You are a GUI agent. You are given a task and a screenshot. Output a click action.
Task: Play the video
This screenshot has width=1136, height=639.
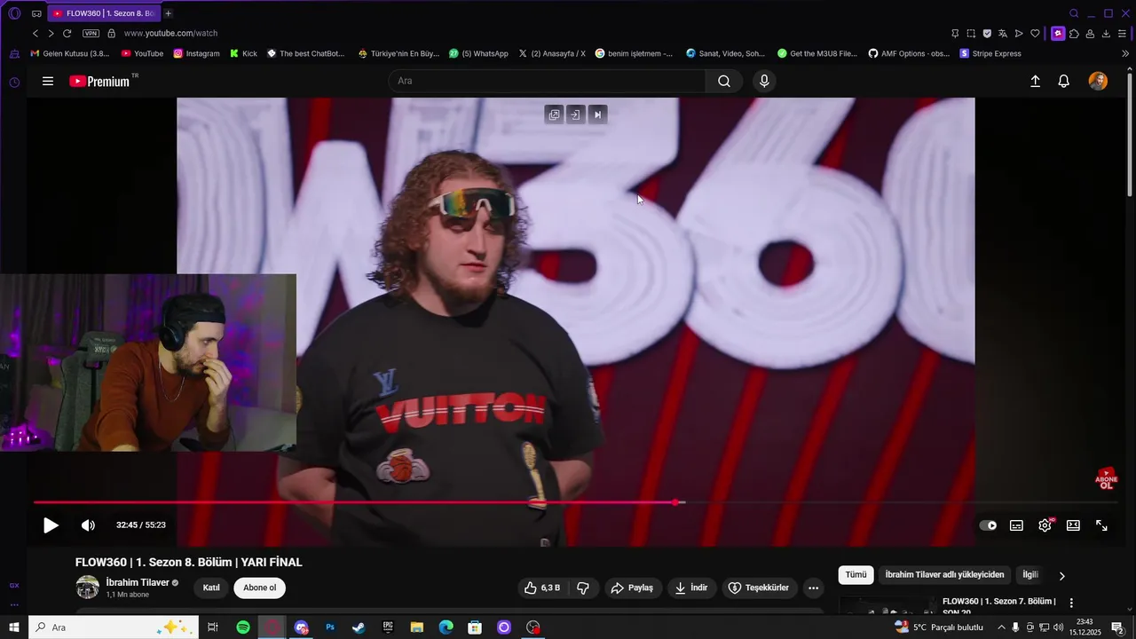[51, 525]
